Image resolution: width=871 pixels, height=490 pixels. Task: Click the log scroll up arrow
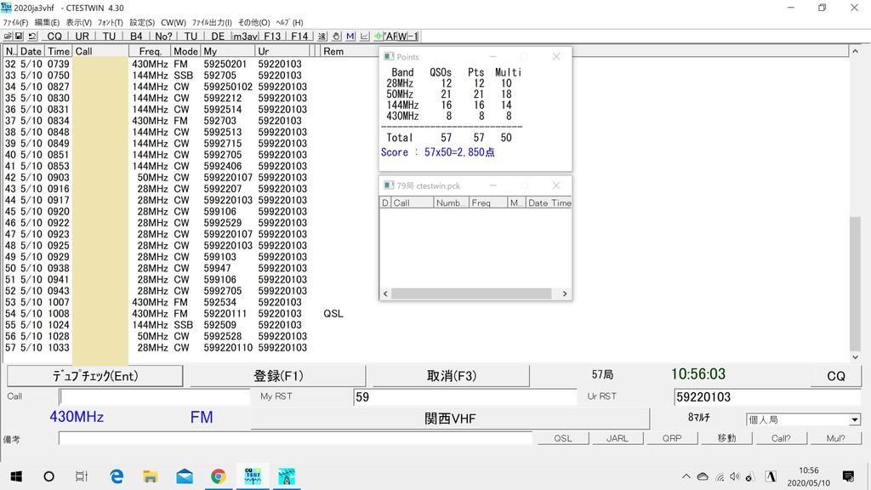855,51
